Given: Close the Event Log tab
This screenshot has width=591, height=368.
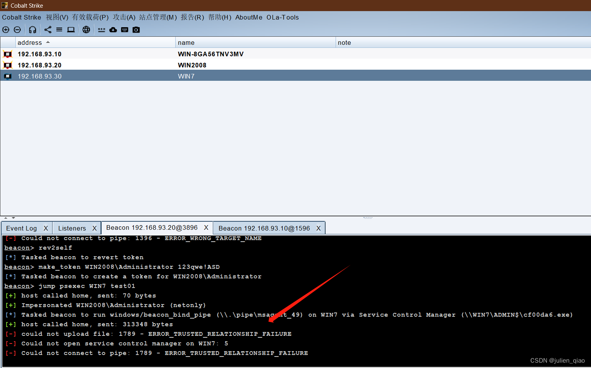Looking at the screenshot, I should pyautogui.click(x=46, y=228).
